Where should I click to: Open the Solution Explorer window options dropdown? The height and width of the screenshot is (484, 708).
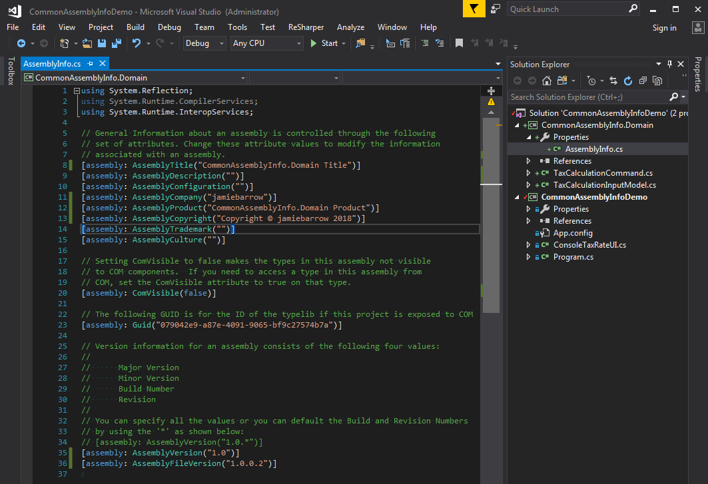pos(658,64)
